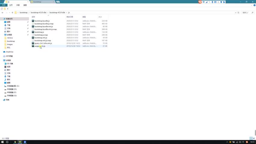Switch to details view icon in status bar
Viewport: 256px width, 144px height.
click(251, 138)
